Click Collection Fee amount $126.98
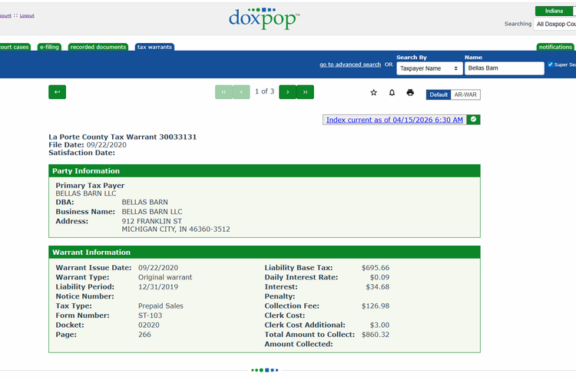 pos(376,306)
